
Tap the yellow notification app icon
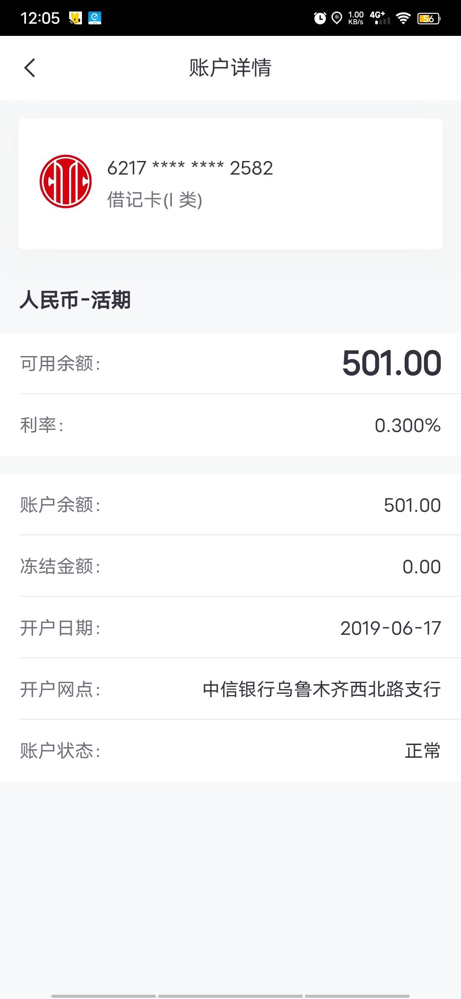[x=76, y=18]
